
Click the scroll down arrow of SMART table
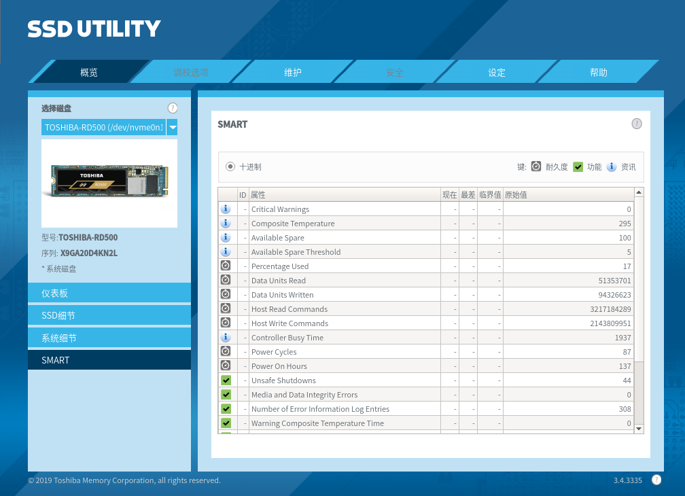639,429
